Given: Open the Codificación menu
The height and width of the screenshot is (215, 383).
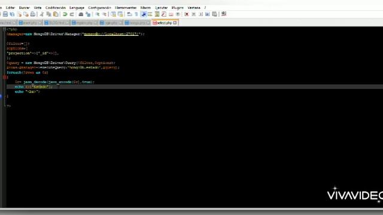Looking at the screenshot, I should [x=56, y=8].
